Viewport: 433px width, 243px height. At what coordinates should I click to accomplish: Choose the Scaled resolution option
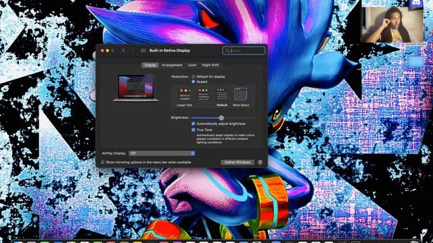[x=193, y=82]
